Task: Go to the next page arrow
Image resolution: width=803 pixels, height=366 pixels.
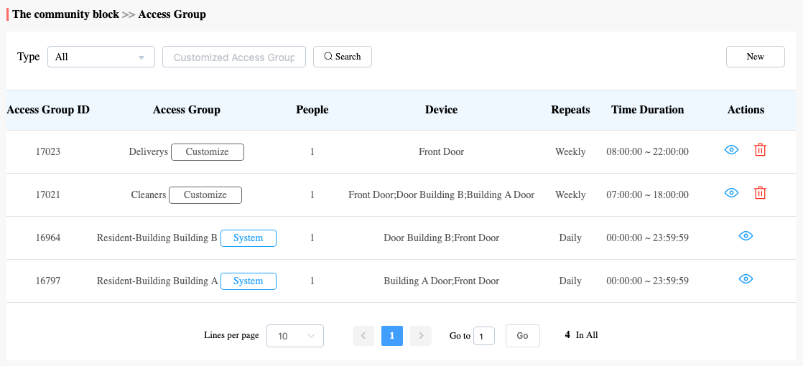Action: tap(421, 336)
